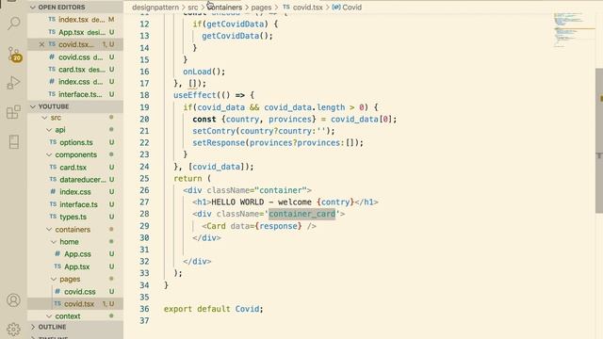Click highlighted container_card text on line 28
The width and height of the screenshot is (603, 339).
(301, 214)
